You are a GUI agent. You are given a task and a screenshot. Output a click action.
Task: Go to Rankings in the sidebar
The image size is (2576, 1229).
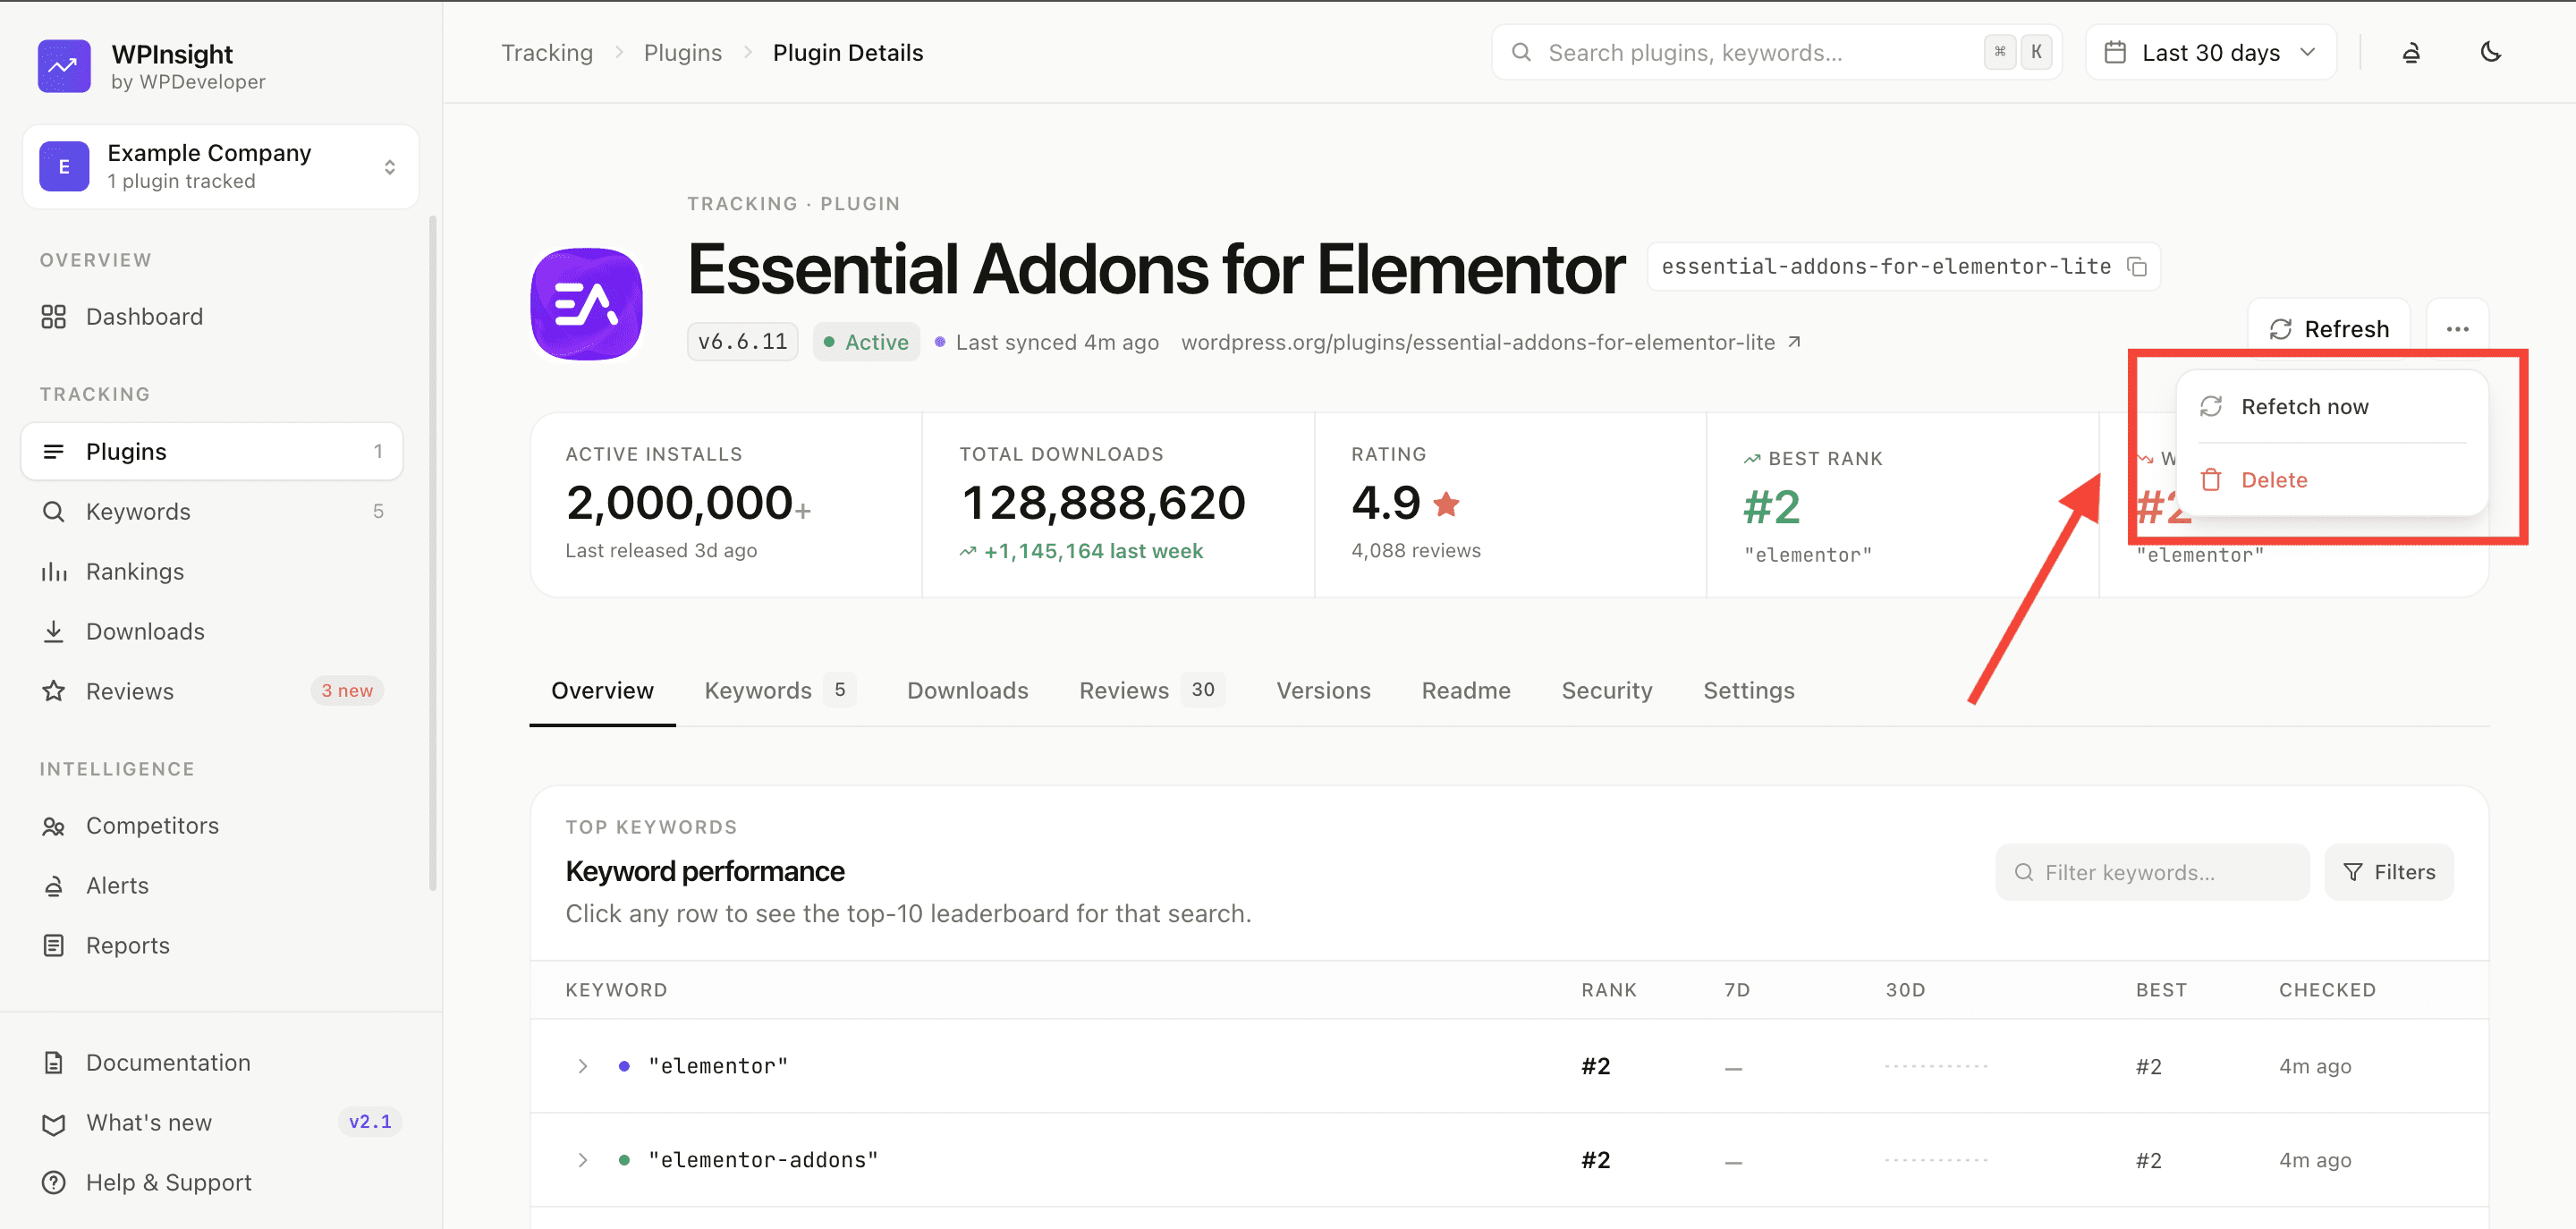click(212, 572)
